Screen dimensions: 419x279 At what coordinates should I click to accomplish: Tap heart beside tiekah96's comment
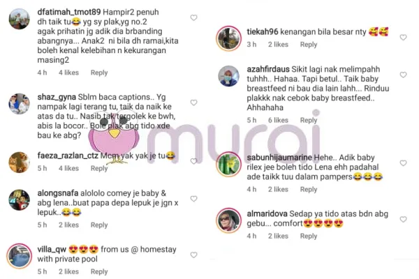403,38
